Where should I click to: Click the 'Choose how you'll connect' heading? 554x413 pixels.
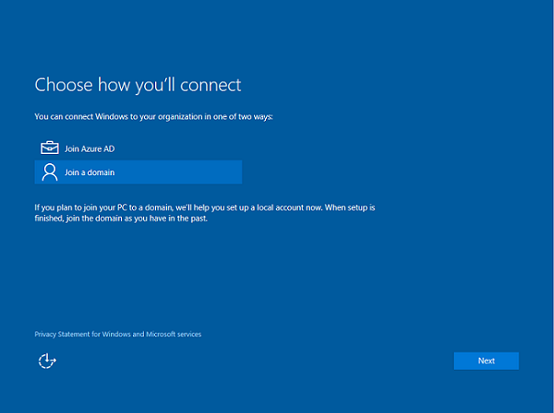(x=138, y=85)
